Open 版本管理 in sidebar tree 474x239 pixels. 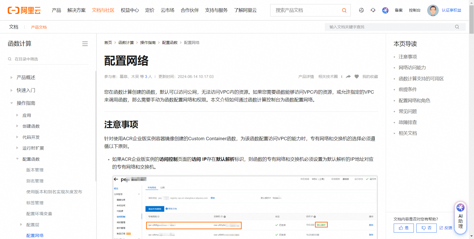tap(35, 170)
